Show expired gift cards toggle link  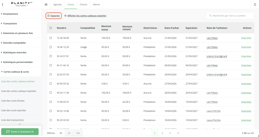[x=85, y=16]
